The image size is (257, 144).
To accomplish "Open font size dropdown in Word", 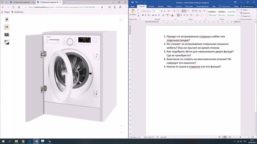I will click(159, 11).
